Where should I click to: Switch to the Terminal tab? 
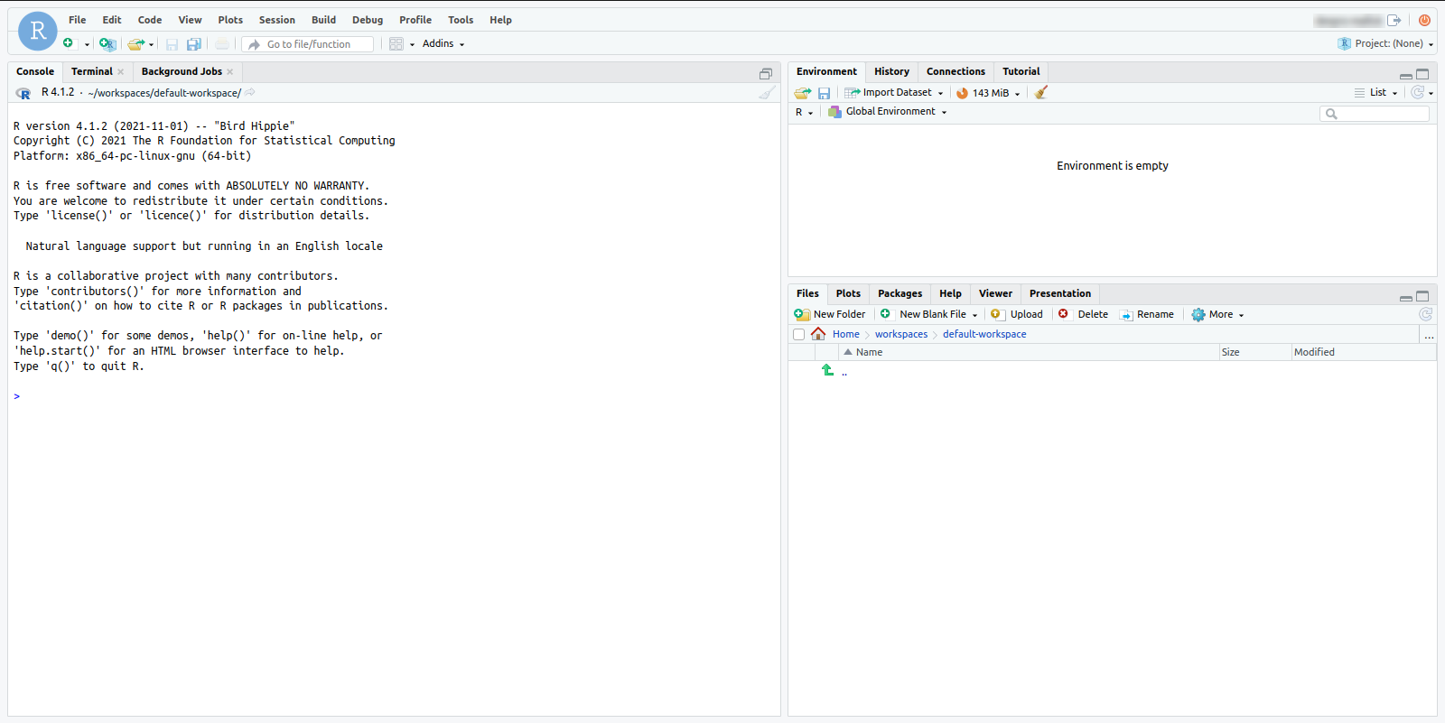coord(92,71)
